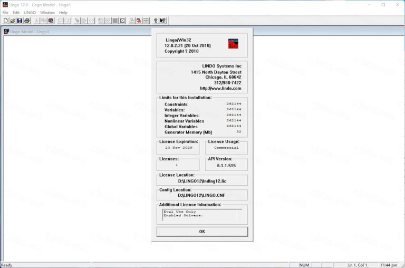The width and height of the screenshot is (405, 268).
Task: Click the Global Variables limit label
Action: point(181,127)
